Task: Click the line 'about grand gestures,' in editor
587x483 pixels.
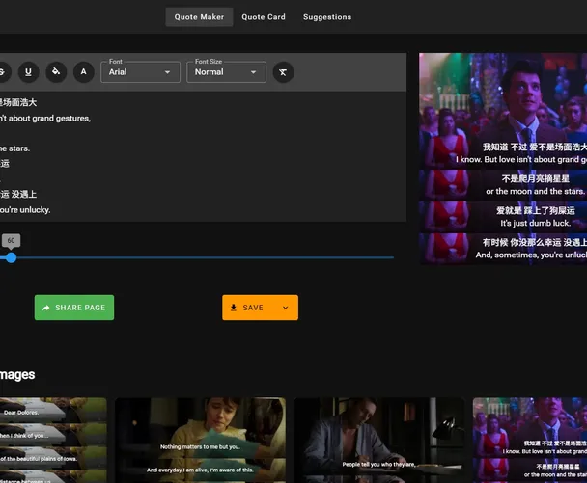Action: [x=45, y=119]
